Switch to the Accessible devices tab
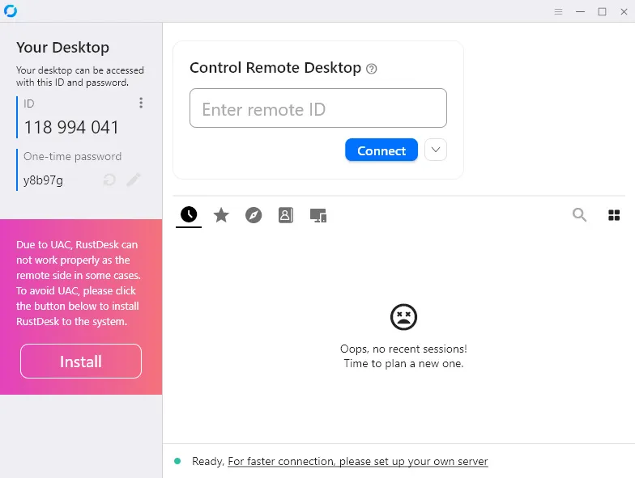 coord(317,215)
